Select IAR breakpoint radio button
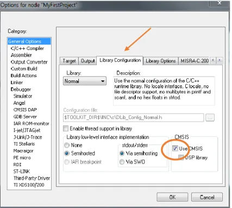Screen dimensions: 232x208 (67, 162)
